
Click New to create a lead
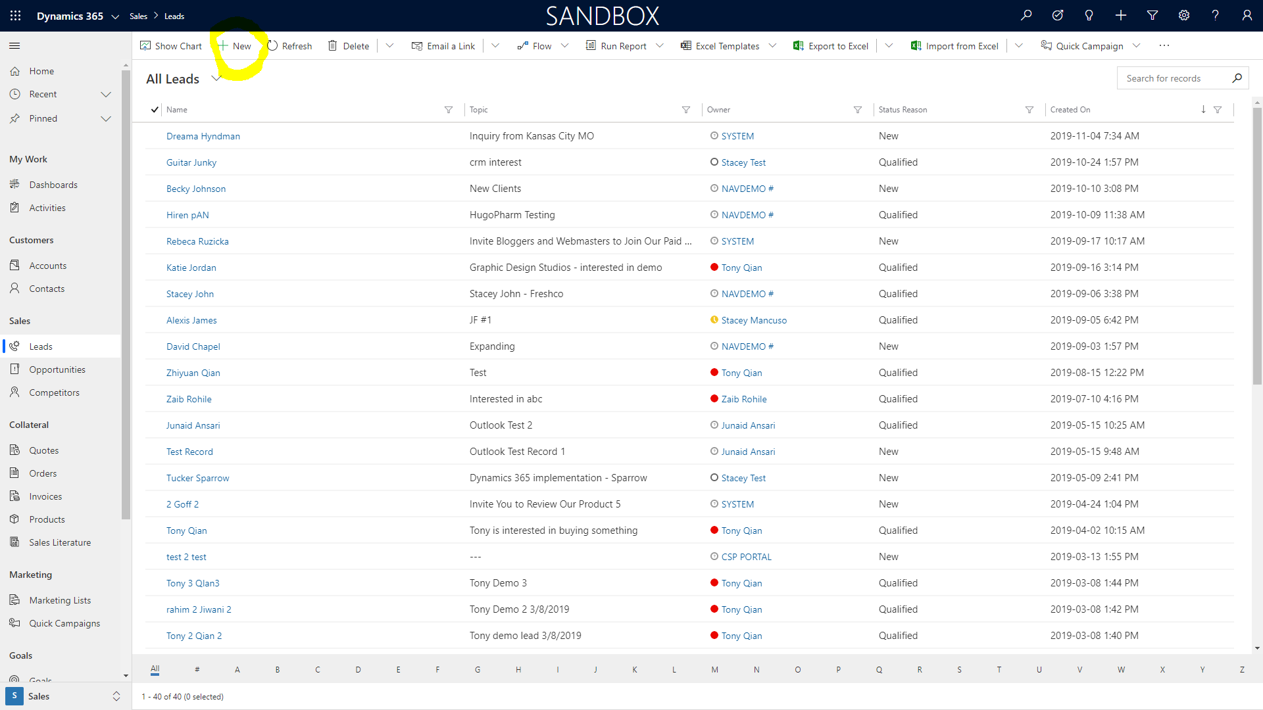[235, 46]
